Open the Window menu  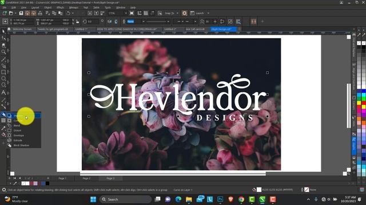point(121,7)
